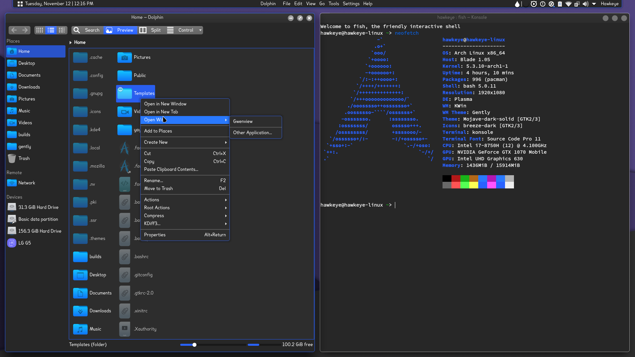
Task: Click the free disk space bar
Action: coord(264,345)
